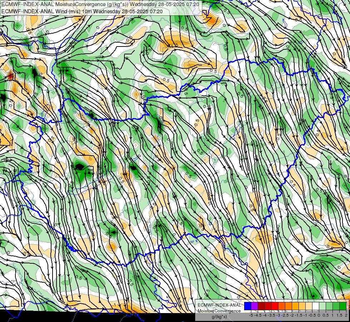Pick the pale peach legend swatch left of -0.5
Image resolution: width=350 pixels, height=322 pixels.
pyautogui.click(x=309, y=306)
